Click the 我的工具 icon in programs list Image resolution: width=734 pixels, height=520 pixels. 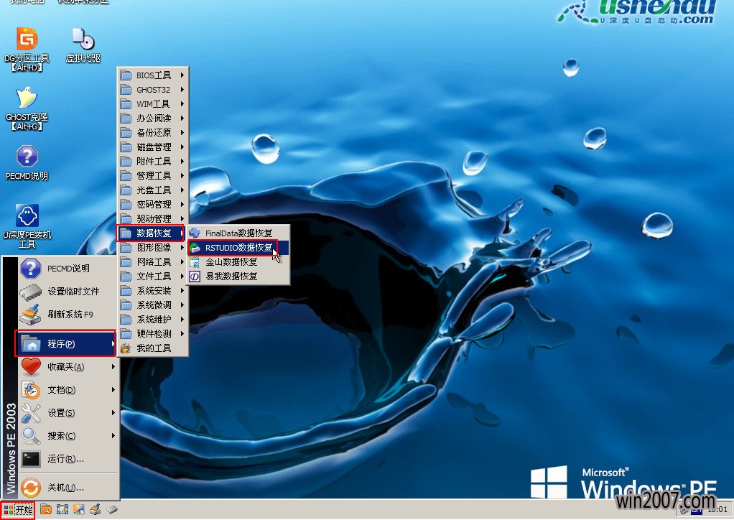(126, 348)
